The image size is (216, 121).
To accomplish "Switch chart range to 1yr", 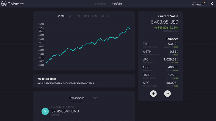I will [102, 16].
